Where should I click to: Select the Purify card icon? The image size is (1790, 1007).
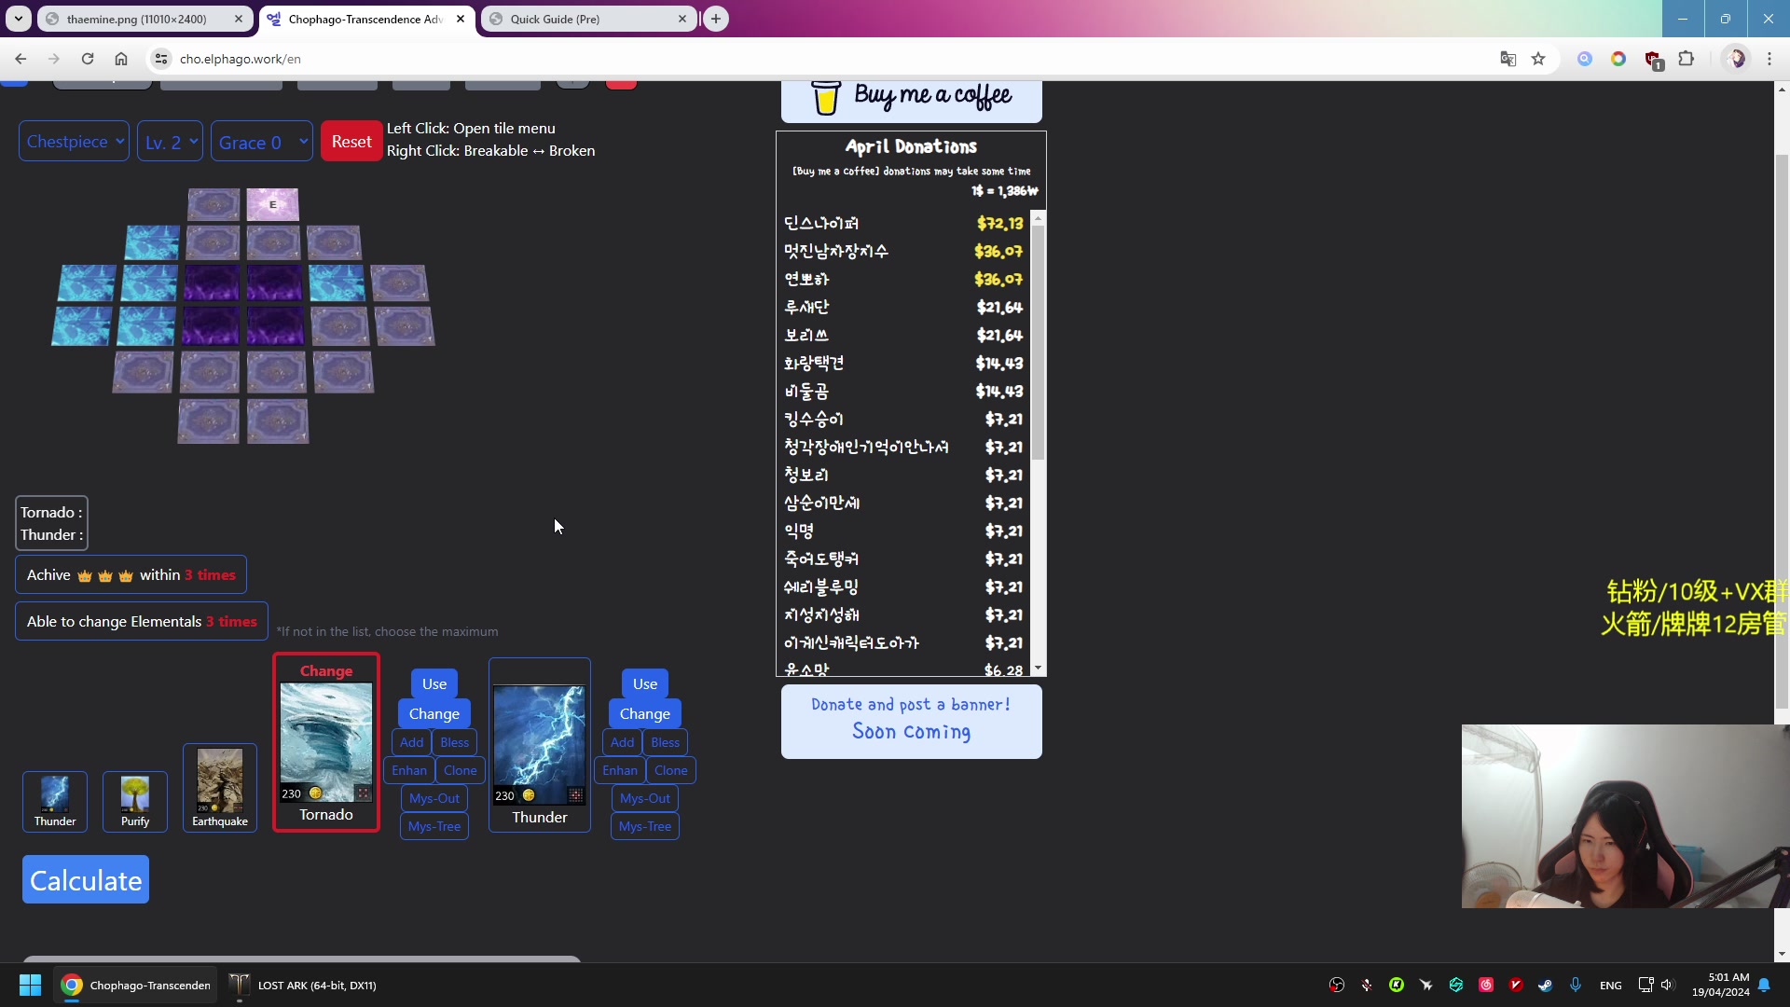coord(135,794)
